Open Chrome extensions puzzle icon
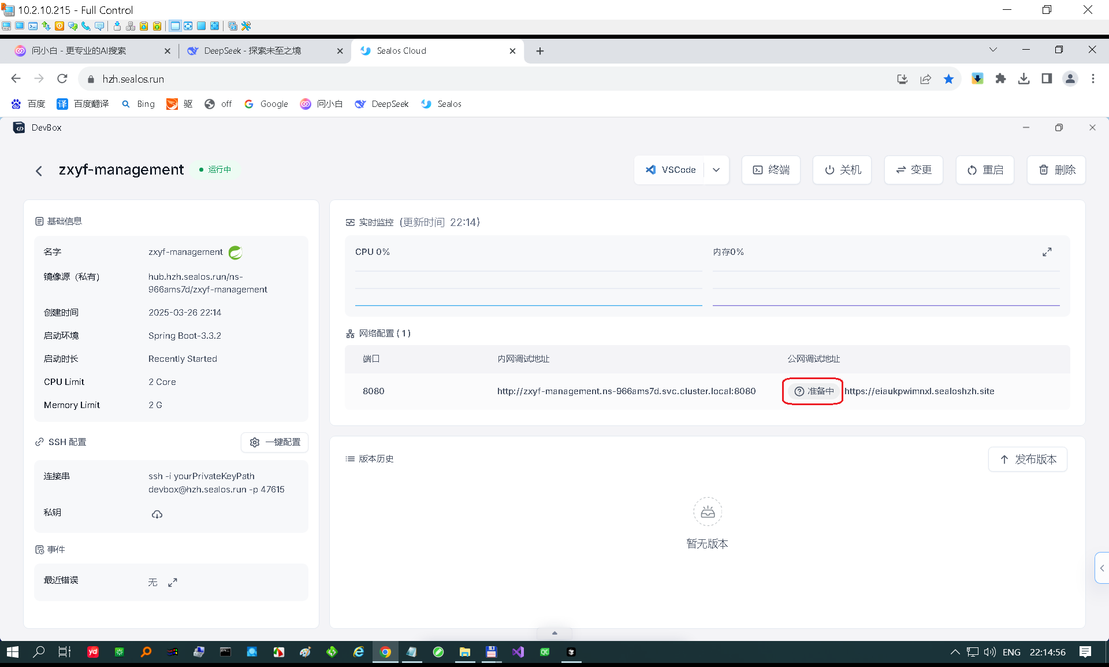Screen dimensions: 1109x667 1000,79
